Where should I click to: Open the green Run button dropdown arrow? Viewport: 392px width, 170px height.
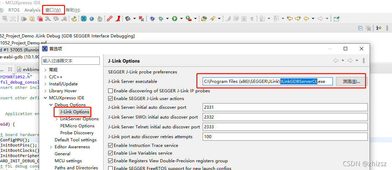coord(181,19)
